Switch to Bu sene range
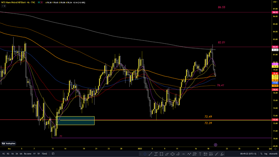Viewport: 279px width, 157px height. point(28,154)
